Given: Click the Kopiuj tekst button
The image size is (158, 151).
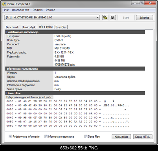Looking at the screenshot, I should (x=121, y=137).
